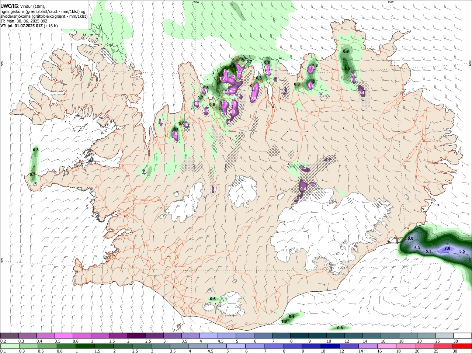Select the 'IT: Mán. 30. 06. 2025 09Z' line

24,21
